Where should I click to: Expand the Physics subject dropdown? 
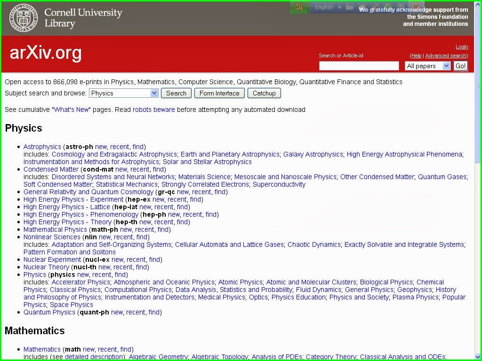click(x=124, y=94)
